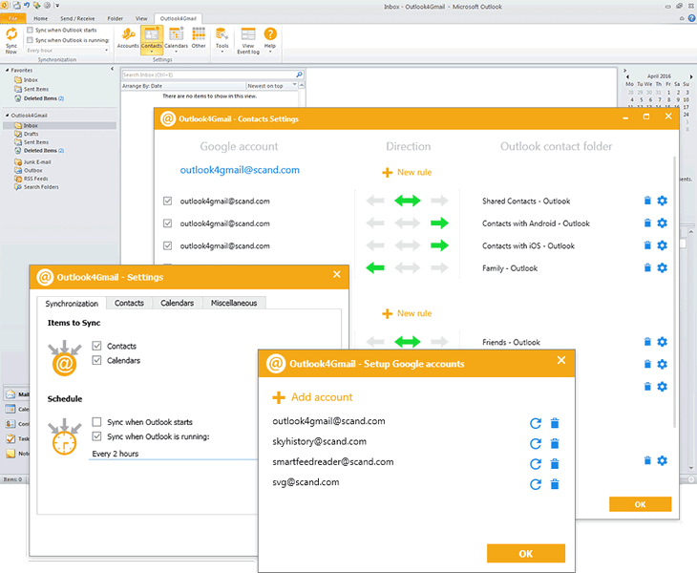
Task: Delete the skyhistory@scand.com account
Action: tap(555, 444)
